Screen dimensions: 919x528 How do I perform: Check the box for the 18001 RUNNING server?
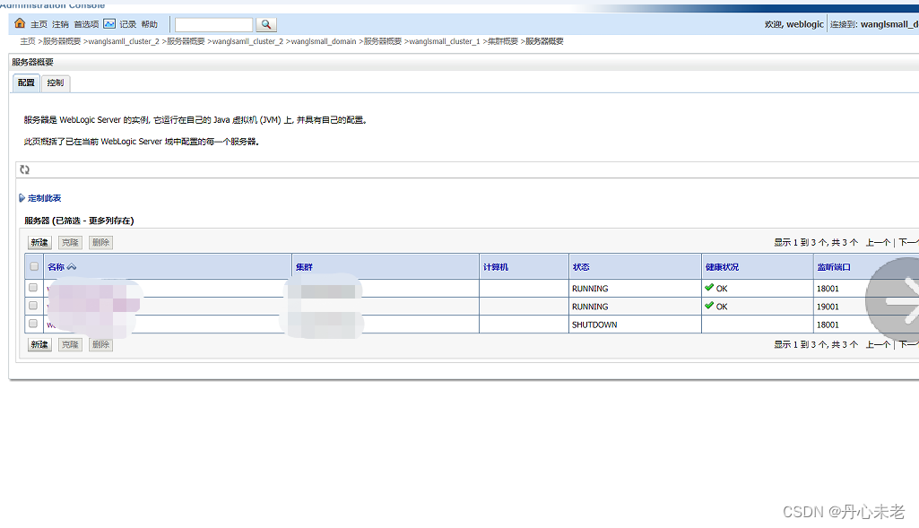pos(33,288)
